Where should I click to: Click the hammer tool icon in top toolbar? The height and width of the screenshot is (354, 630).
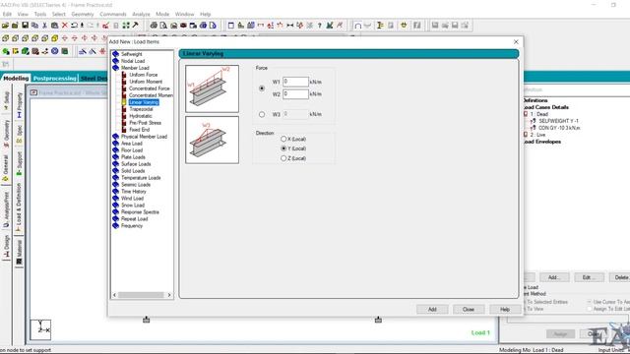coord(136,26)
